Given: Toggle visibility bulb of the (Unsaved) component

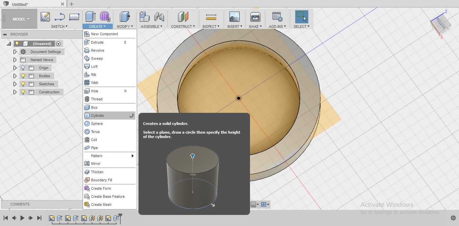Looking at the screenshot, I should pos(17,44).
